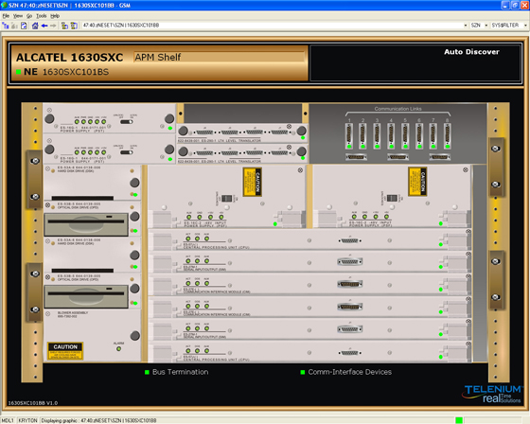This screenshot has height=424, width=530.
Task: Navigate forward with the gray right arrow
Action: point(53,26)
